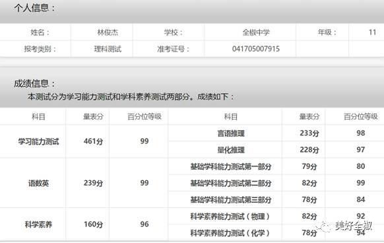Viewport: 384px width, 243px height.
Task: Click 82分 in 基础学科能力测试第二部分 row
Action: tap(309, 183)
